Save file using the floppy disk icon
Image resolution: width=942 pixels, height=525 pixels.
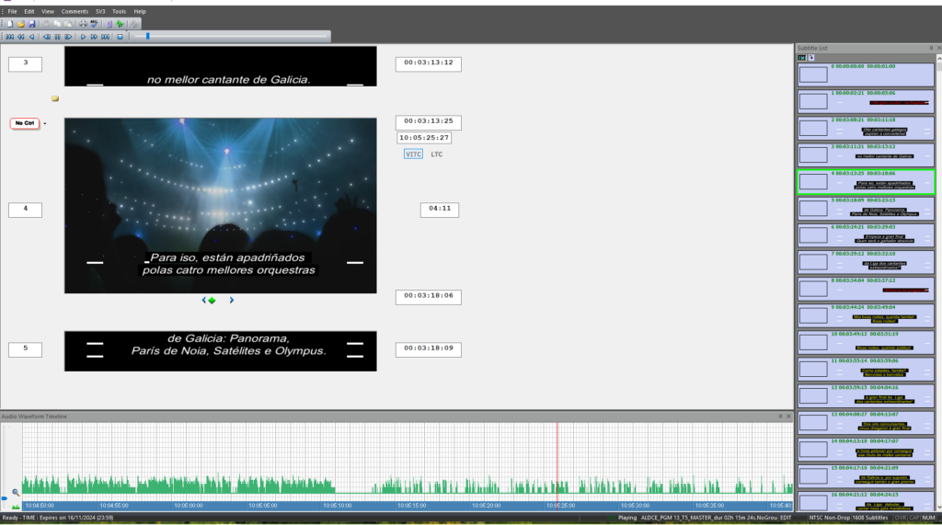[x=30, y=23]
